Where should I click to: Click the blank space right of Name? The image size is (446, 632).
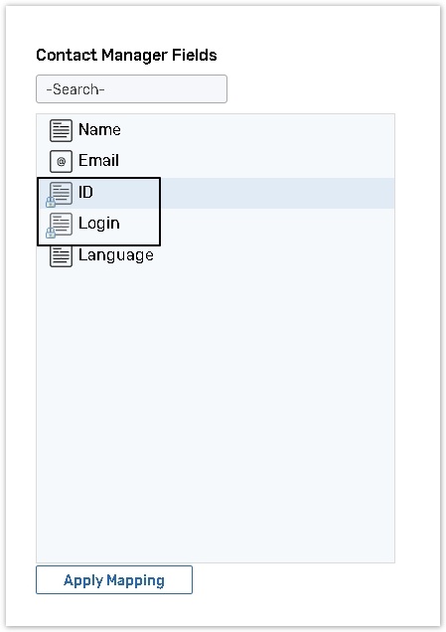[258, 130]
